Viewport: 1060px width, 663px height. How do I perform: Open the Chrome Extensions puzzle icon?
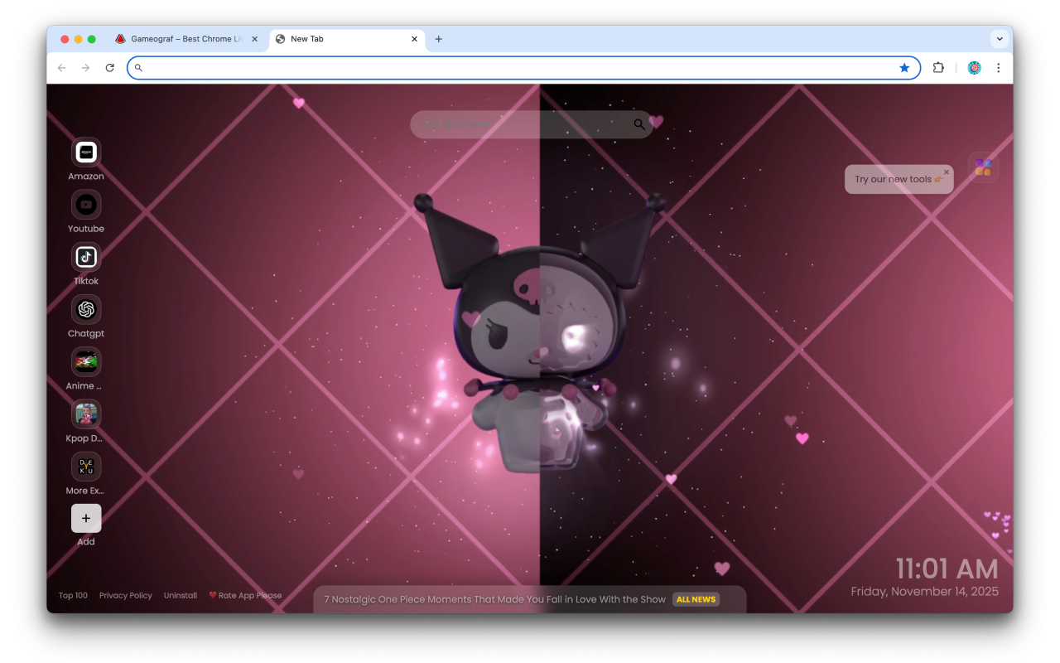(x=938, y=68)
